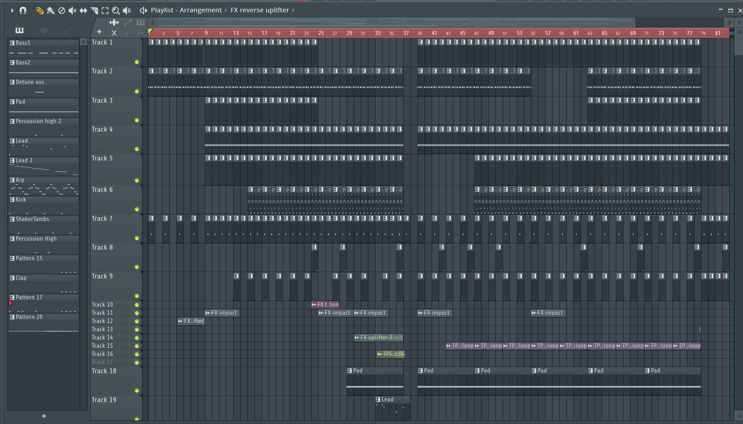Click the picker panel scrollbar handle
Image resolution: width=743 pixels, height=424 pixels.
[x=83, y=42]
